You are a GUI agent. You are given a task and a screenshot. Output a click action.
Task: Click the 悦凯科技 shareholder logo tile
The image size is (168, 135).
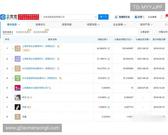tap(18, 68)
